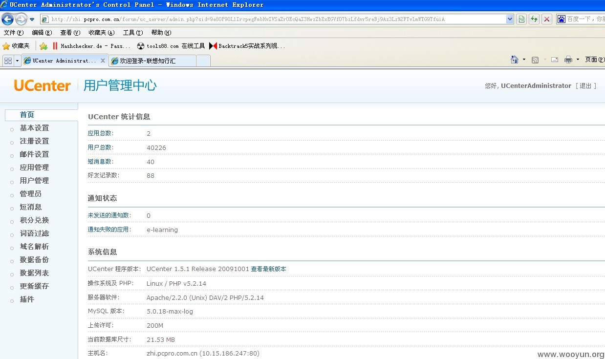Image resolution: width=605 pixels, height=359 pixels.
Task: Expand the RSS feeds dropdown arrow
Action: tap(544, 60)
